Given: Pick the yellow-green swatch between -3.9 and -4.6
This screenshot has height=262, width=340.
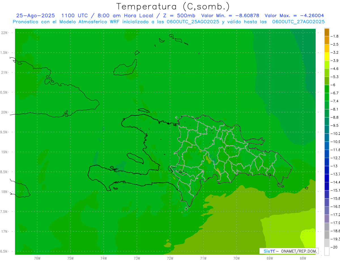Looking at the screenshot, I should click(327, 65).
